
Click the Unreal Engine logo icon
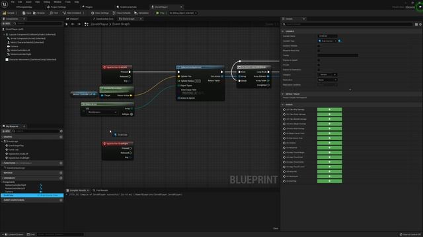click(5, 5)
